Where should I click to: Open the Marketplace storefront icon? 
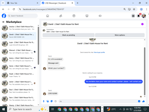[x=87, y=16]
